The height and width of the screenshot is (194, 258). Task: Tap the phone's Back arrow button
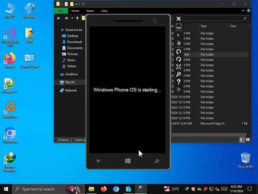click(99, 161)
